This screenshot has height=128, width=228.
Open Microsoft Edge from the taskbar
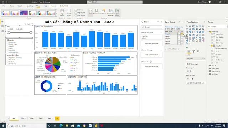[x=61, y=126]
